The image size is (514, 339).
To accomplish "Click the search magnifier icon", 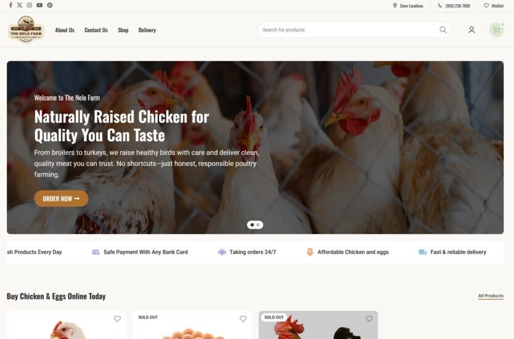I will pyautogui.click(x=443, y=30).
